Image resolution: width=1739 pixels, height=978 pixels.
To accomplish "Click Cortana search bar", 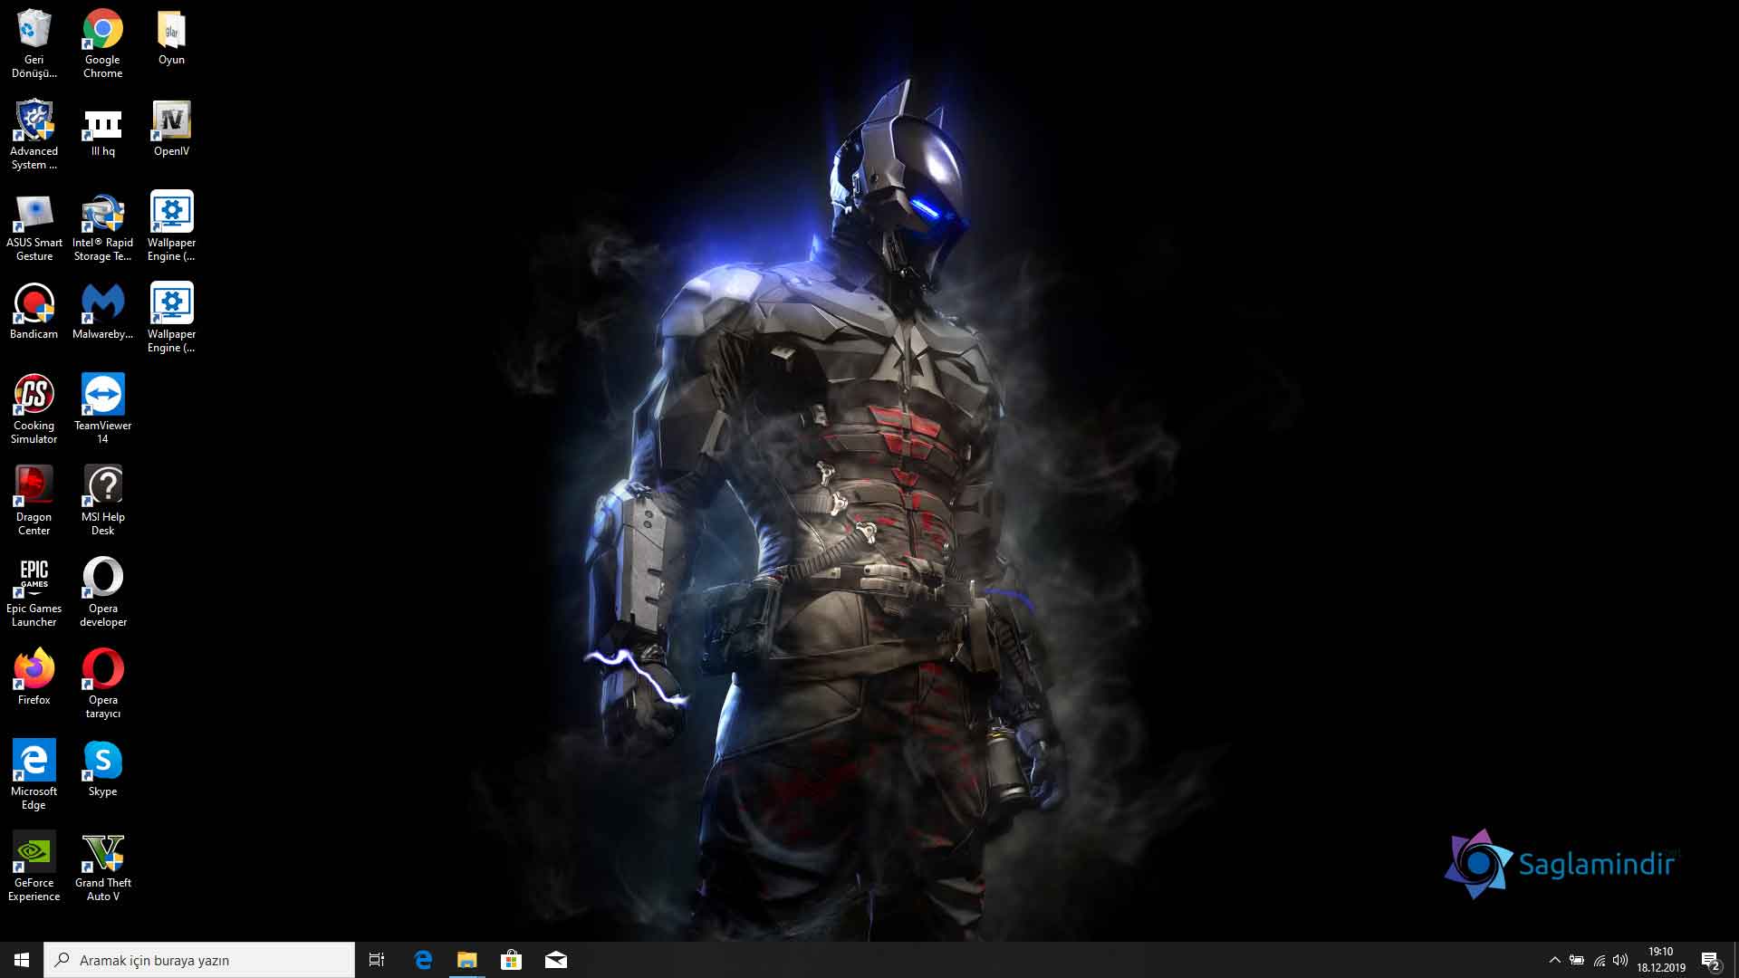I will [x=199, y=959].
